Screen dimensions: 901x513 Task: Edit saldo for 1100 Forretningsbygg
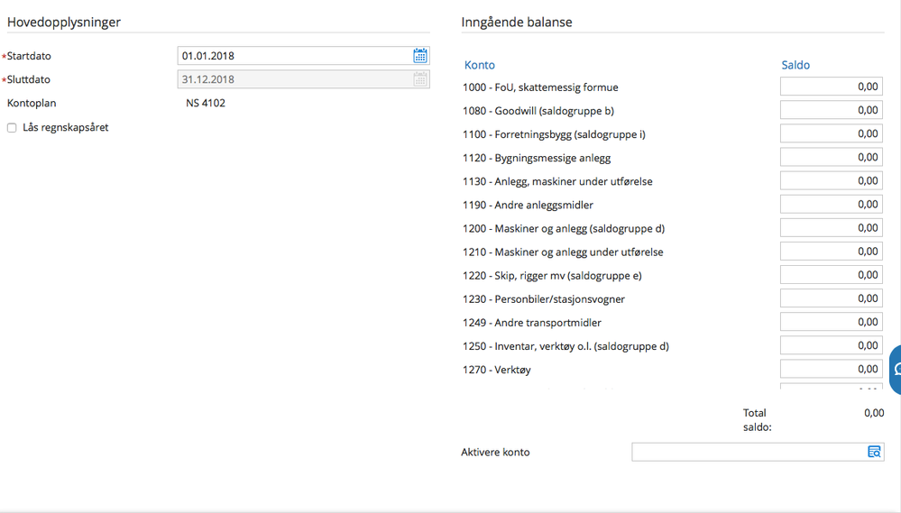pos(831,133)
